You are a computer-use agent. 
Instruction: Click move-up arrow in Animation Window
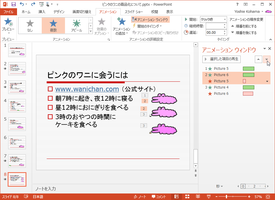258,59
